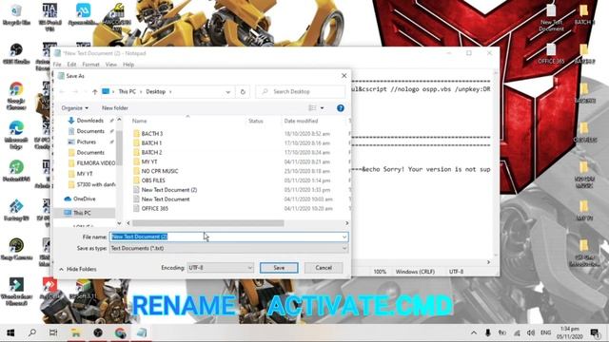Select the OFFICE 365 file in list
This screenshot has height=342, width=609.
[154, 208]
